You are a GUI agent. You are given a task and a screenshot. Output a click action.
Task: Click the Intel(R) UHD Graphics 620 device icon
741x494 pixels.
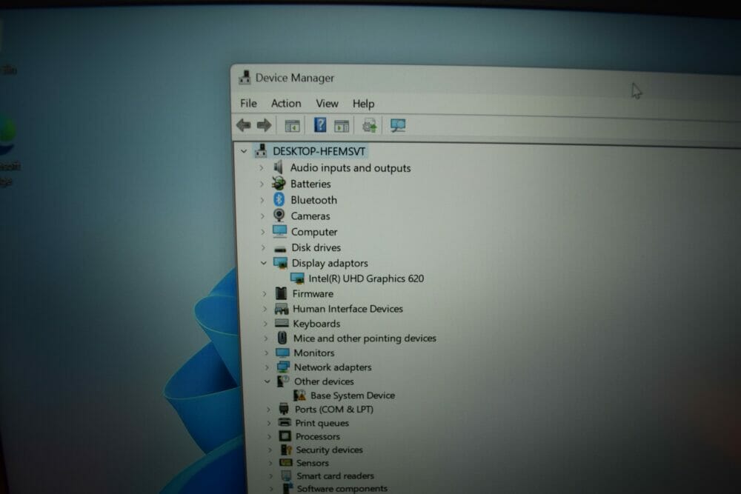(297, 278)
